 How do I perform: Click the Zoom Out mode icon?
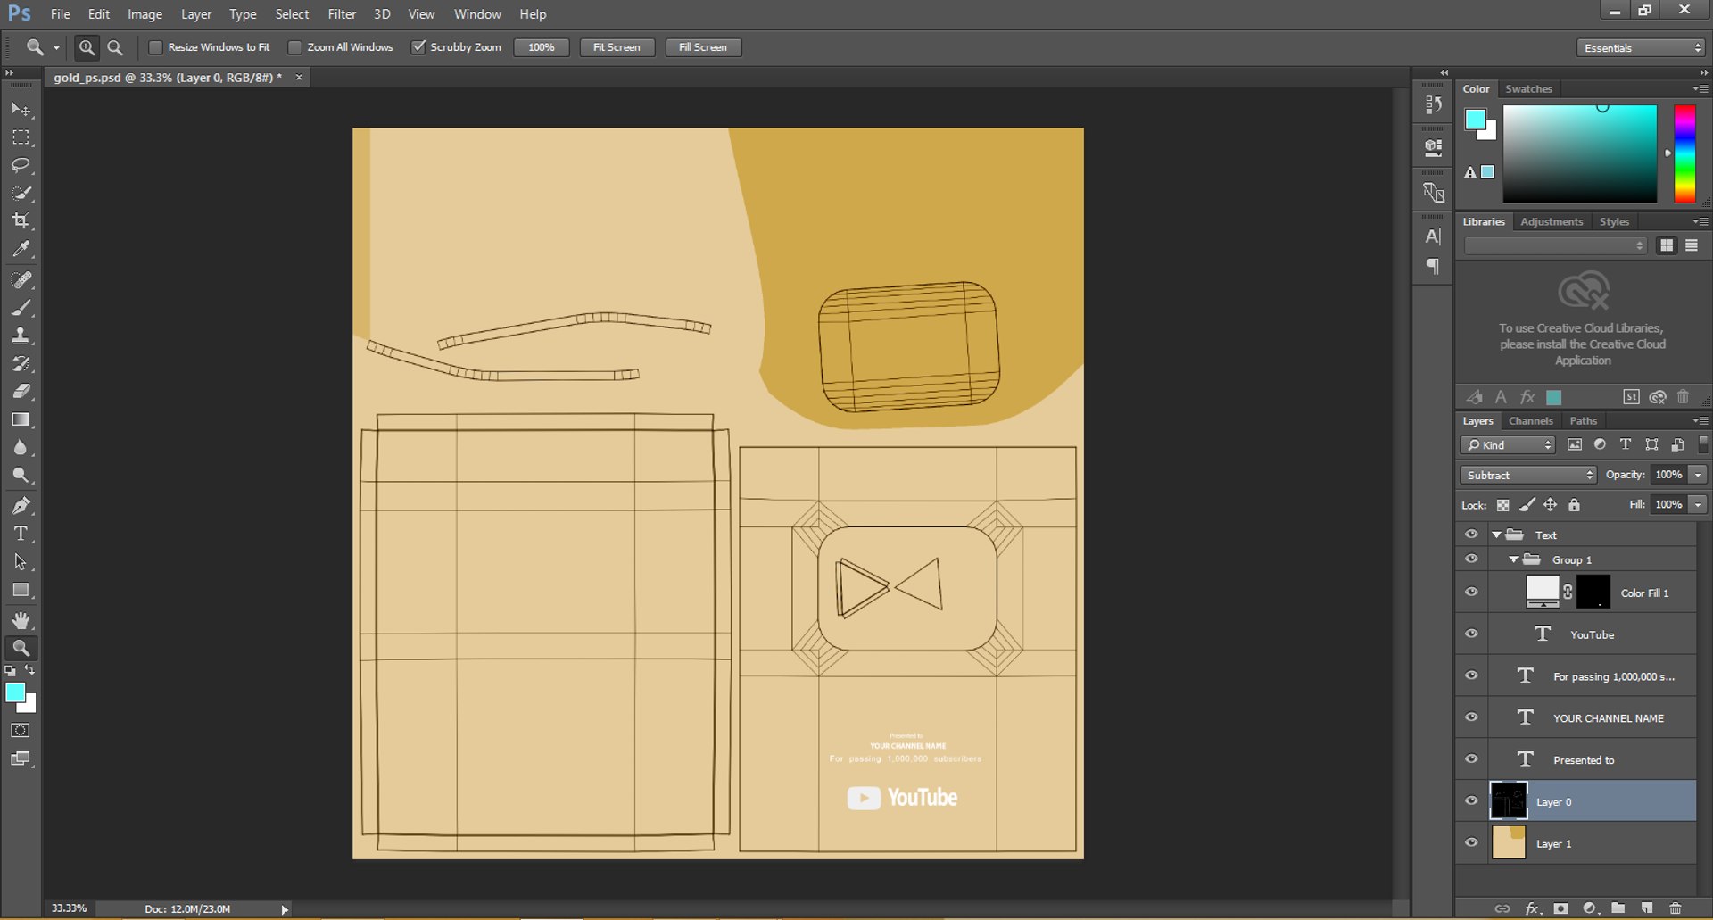(115, 47)
